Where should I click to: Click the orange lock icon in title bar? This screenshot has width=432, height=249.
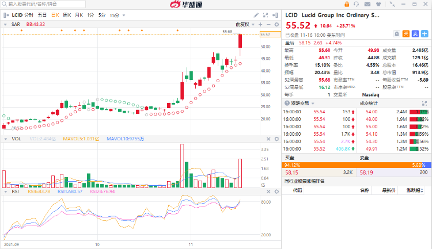point(347,4)
